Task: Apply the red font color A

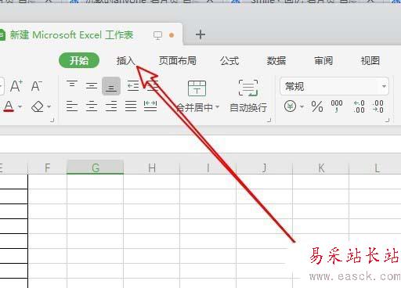Action: coord(9,106)
